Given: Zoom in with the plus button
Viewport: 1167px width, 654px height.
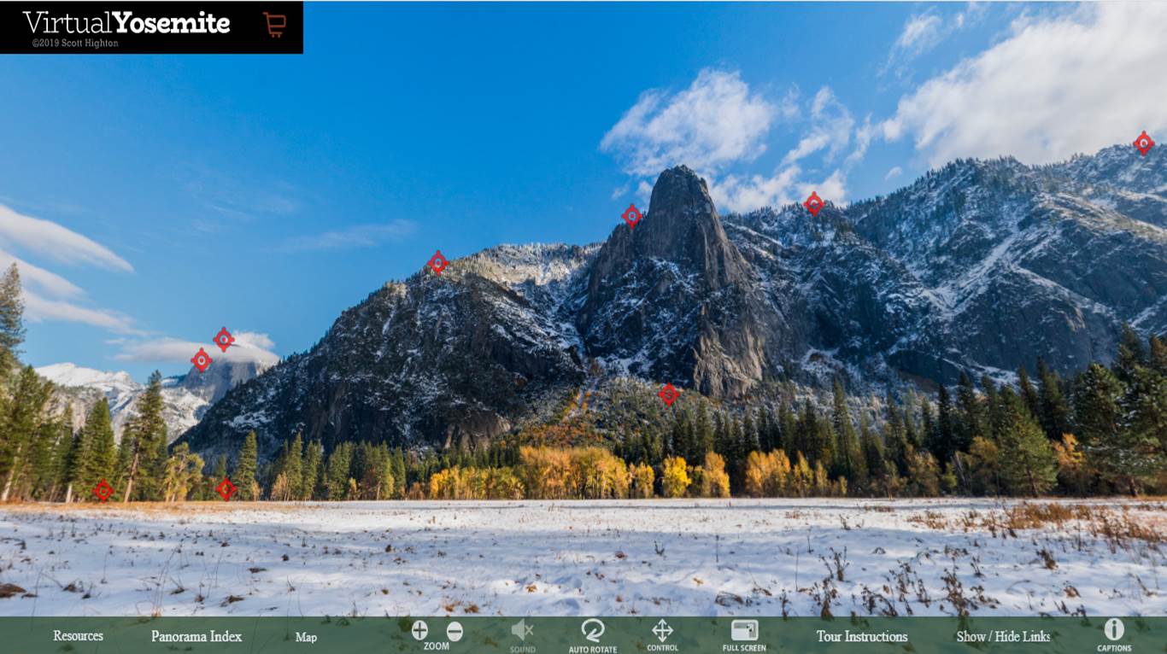Looking at the screenshot, I should click(419, 631).
